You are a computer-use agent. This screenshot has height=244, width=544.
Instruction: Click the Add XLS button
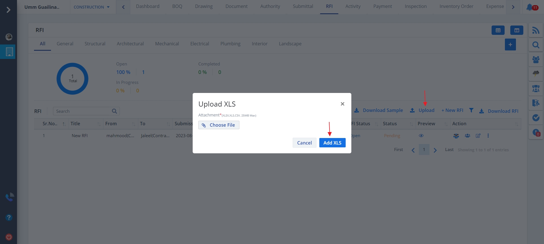click(332, 143)
